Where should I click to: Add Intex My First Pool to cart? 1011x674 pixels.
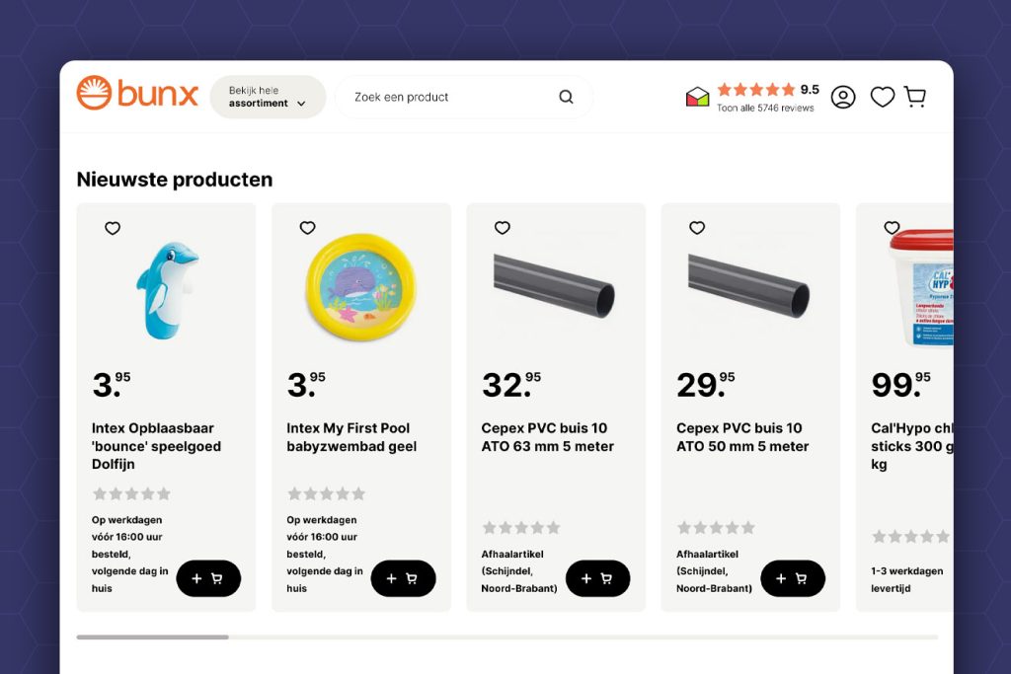(x=403, y=578)
